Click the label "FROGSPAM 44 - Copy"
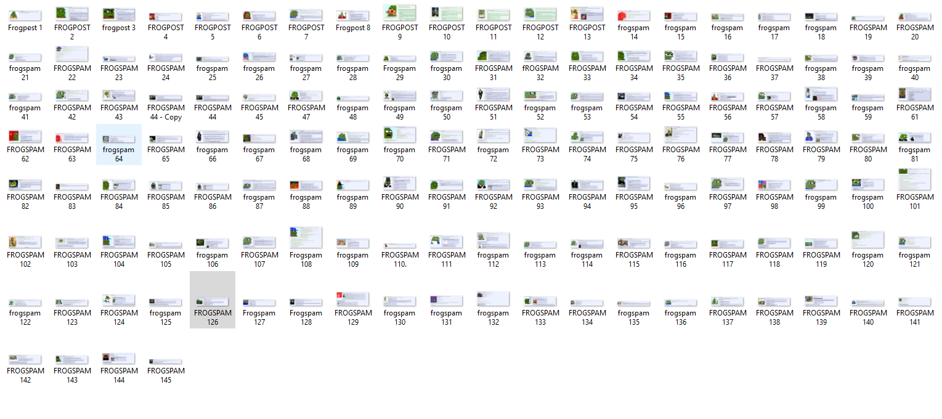Screen dimensions: 942x419 [166, 112]
